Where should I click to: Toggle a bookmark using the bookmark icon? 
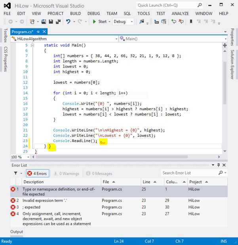(191, 21)
